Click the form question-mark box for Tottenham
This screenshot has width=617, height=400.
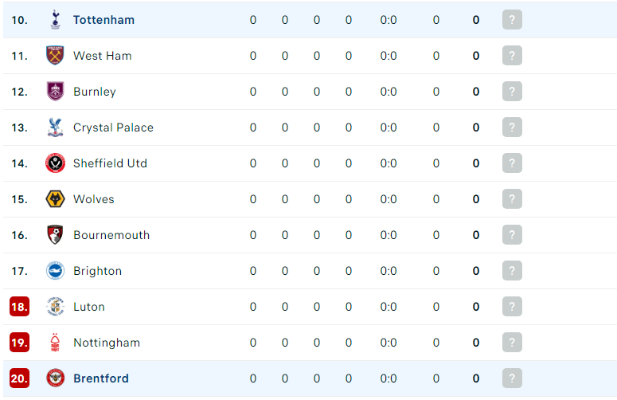(512, 20)
